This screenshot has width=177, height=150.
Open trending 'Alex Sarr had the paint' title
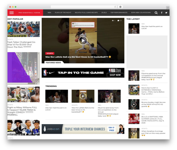click(56, 109)
